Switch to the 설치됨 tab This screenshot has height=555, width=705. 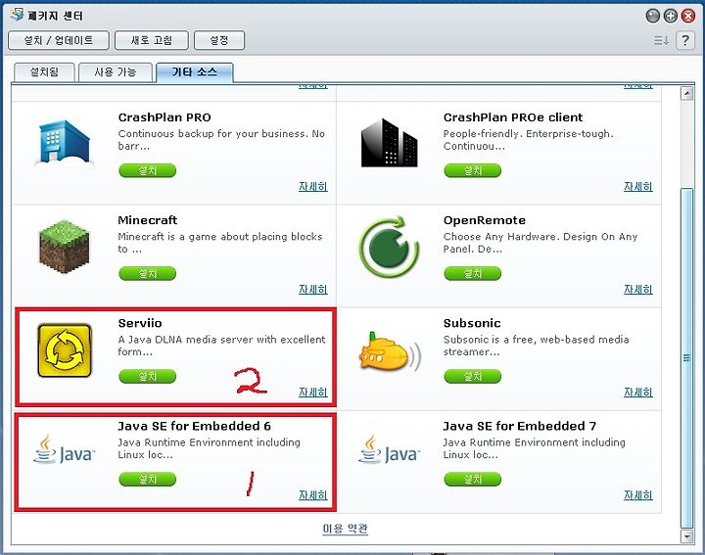click(44, 72)
